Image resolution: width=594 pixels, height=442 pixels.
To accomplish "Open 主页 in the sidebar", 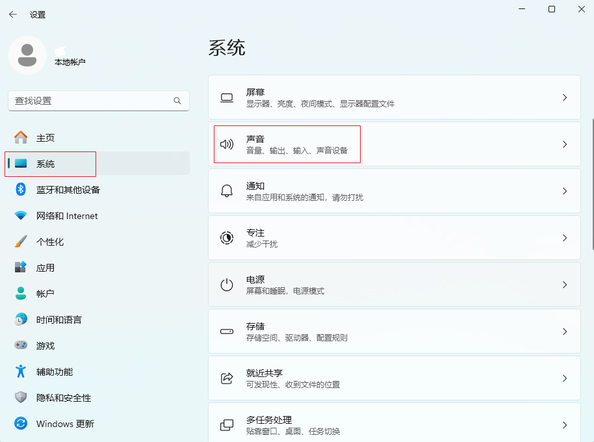I will pos(99,138).
